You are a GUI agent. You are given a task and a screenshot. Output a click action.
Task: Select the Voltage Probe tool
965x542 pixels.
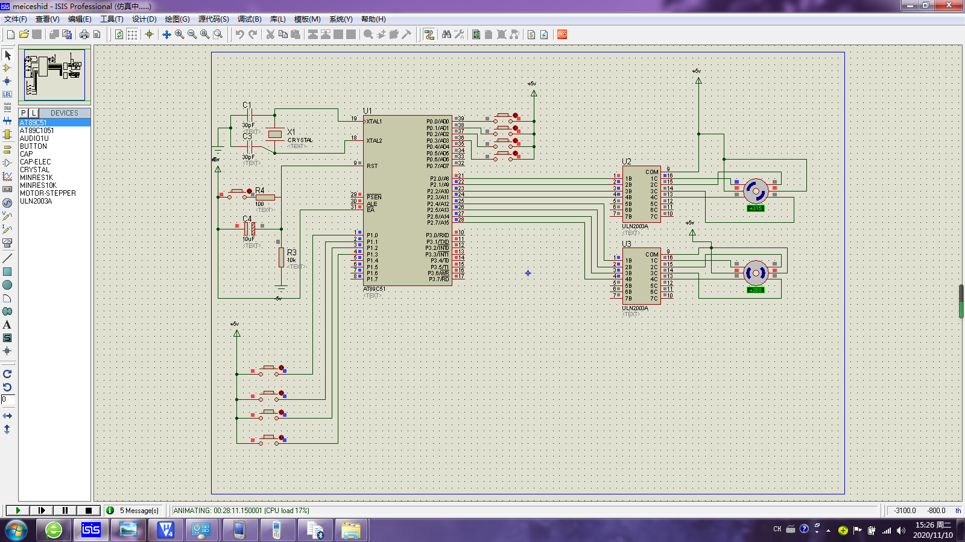(7, 216)
